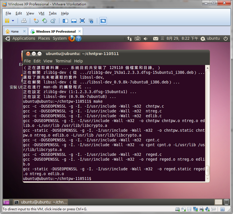233x214 pixels.
Task: Close the terminal window
Action: coord(28,54)
